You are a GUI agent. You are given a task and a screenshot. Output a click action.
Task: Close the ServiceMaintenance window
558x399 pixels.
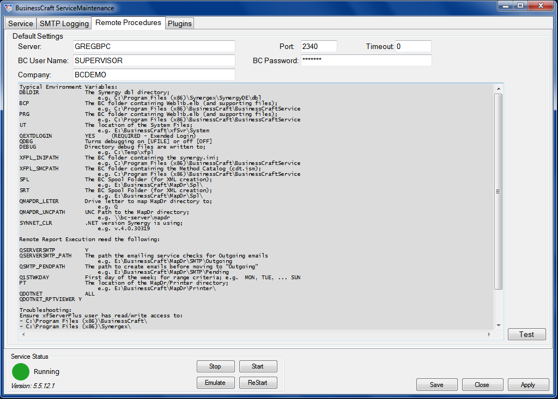click(541, 5)
